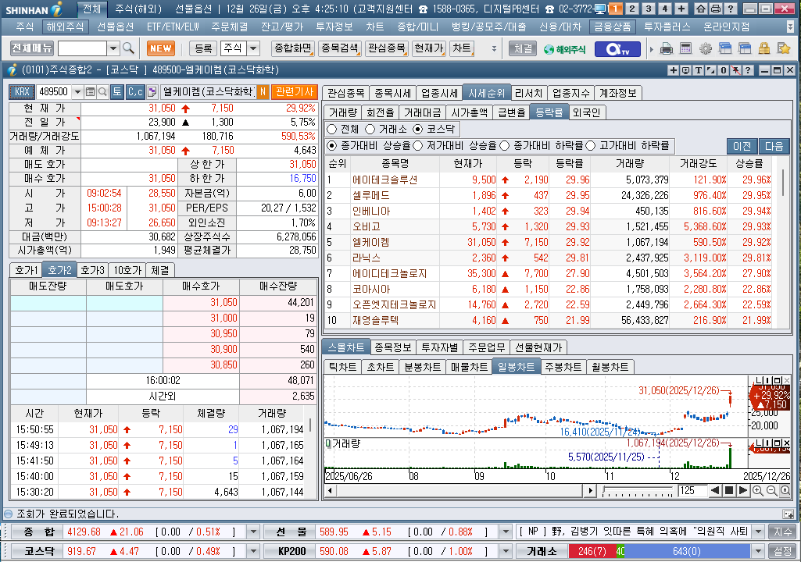This screenshot has width=801, height=562.
Task: Click the 이전 page button
Action: [x=742, y=146]
